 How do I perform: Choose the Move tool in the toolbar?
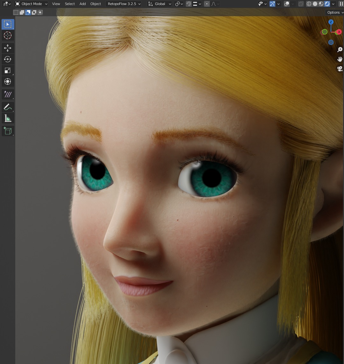point(8,48)
